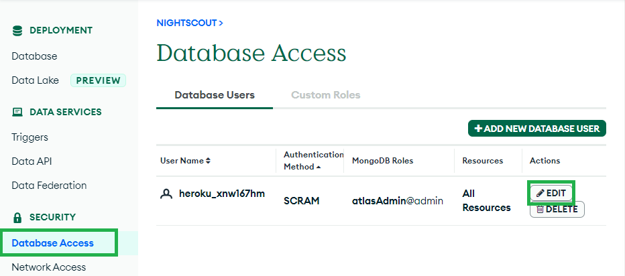Click Add New Database User button

pyautogui.click(x=537, y=128)
